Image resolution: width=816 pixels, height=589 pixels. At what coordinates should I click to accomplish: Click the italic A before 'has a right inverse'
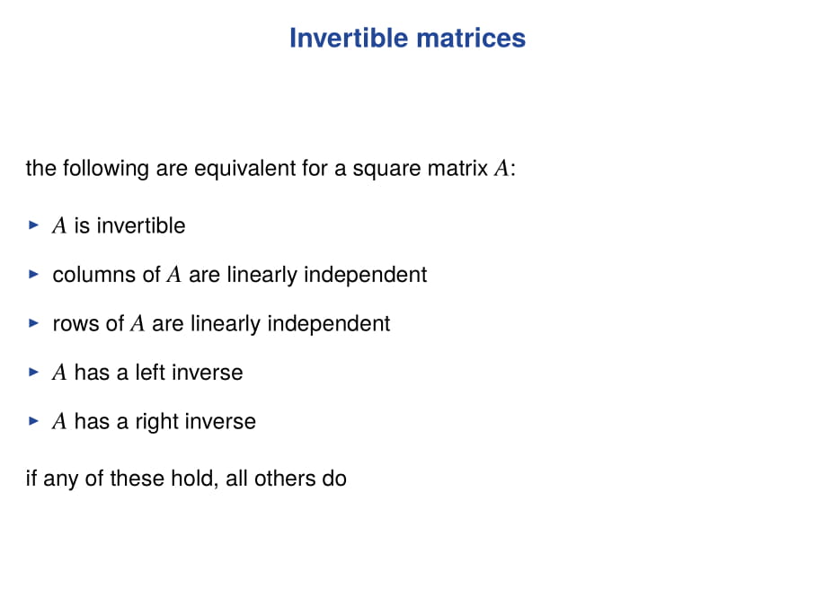(60, 422)
